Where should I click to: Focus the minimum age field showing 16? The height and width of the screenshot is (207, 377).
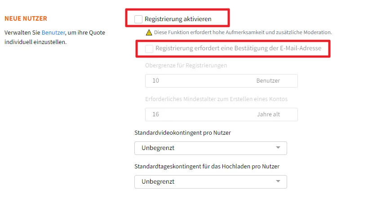tap(222, 115)
